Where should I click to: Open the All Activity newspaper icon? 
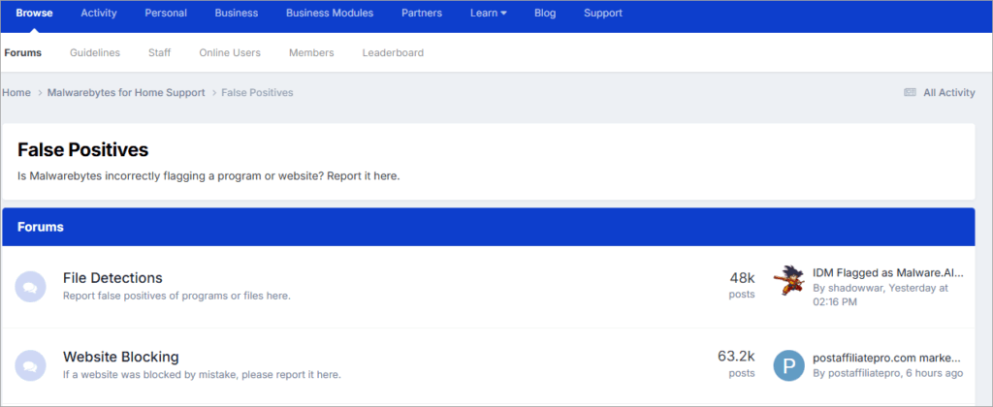910,92
